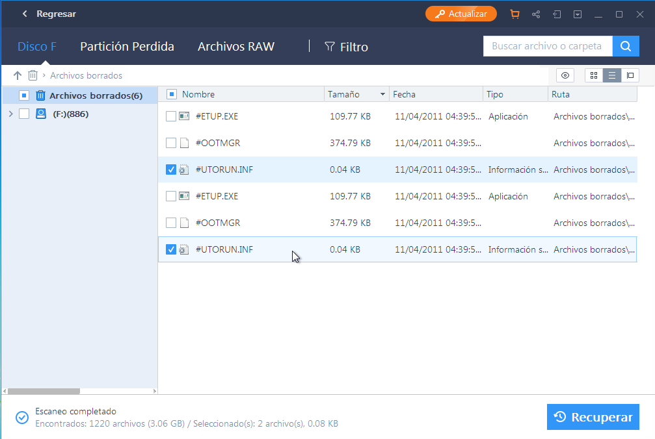Uncheck the highlighted last #UTORUN.INF checkbox
The height and width of the screenshot is (439, 655).
(x=171, y=249)
